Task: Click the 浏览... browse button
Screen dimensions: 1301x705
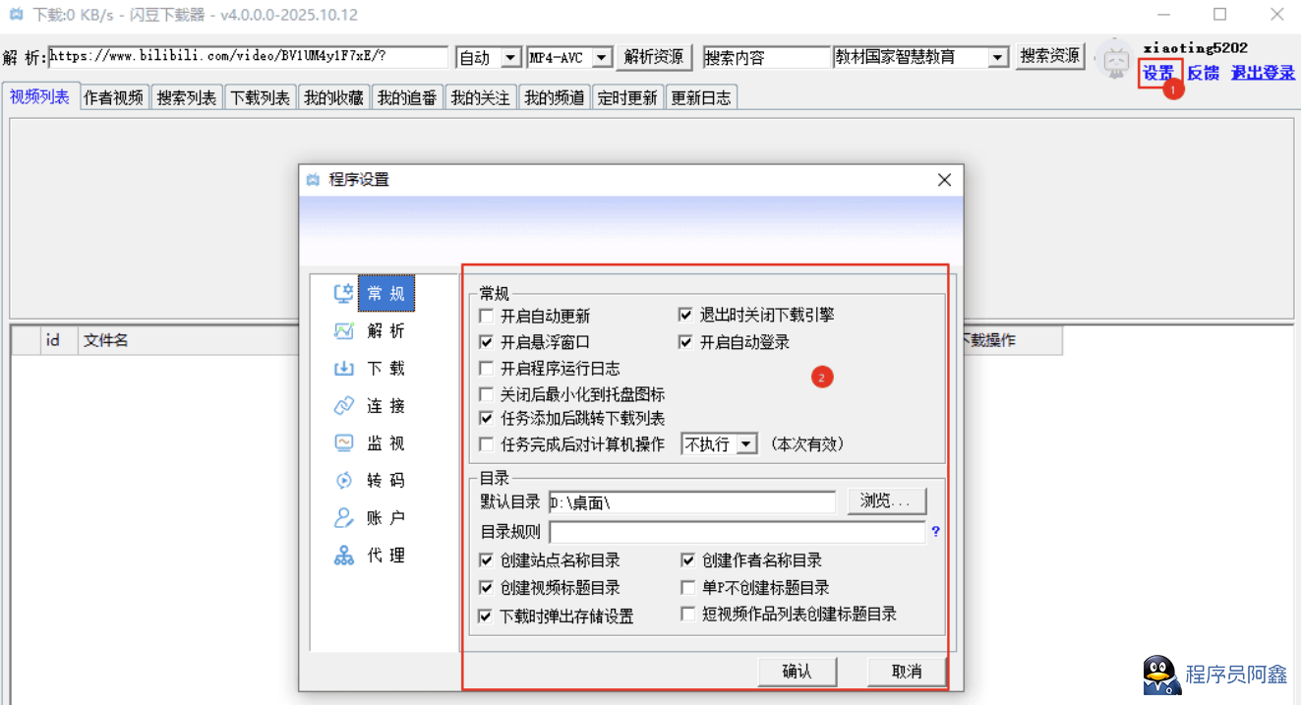Action: point(886,501)
